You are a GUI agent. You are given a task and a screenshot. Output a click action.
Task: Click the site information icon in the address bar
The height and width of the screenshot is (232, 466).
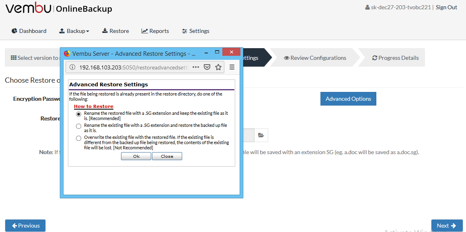tap(72, 67)
